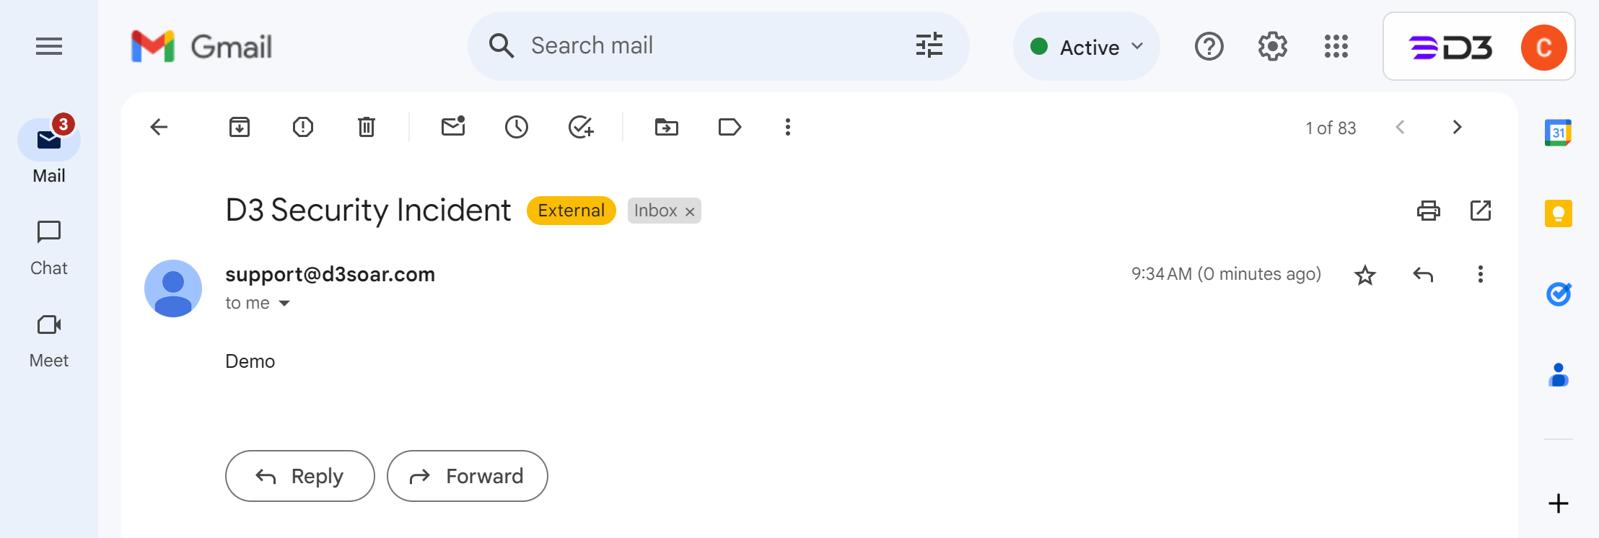Viewport: 1599px width, 538px height.
Task: Remove the Inbox label from the email
Action: (x=690, y=211)
